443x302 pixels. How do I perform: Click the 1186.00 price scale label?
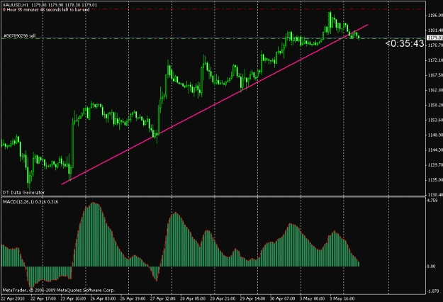pyautogui.click(x=434, y=16)
